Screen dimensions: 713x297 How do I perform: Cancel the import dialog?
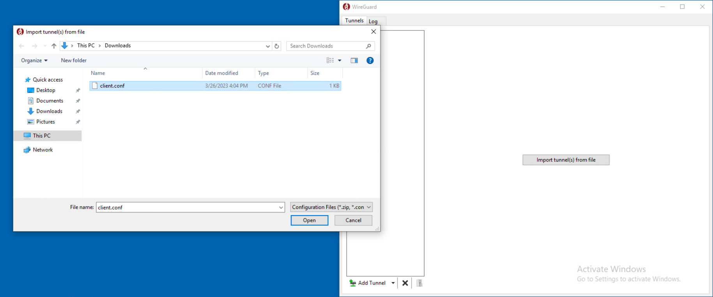pos(353,220)
